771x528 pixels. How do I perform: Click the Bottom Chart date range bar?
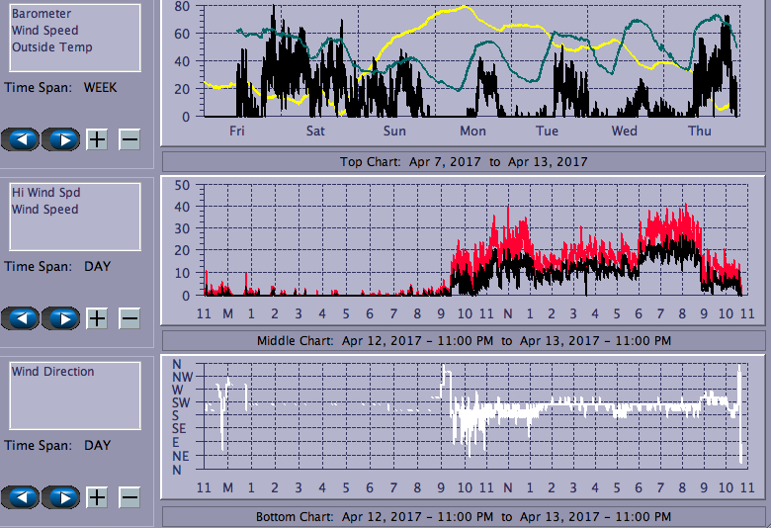click(463, 517)
